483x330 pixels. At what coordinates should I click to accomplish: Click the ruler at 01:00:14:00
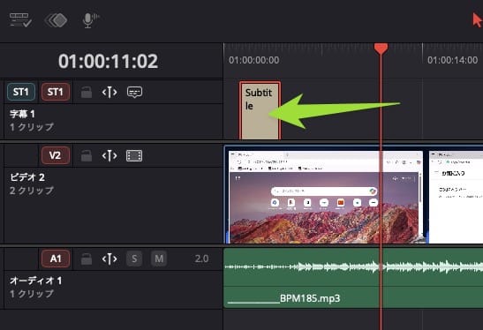click(452, 60)
